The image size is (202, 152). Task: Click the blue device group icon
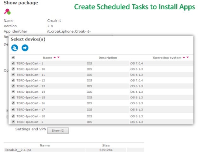coord(15,48)
